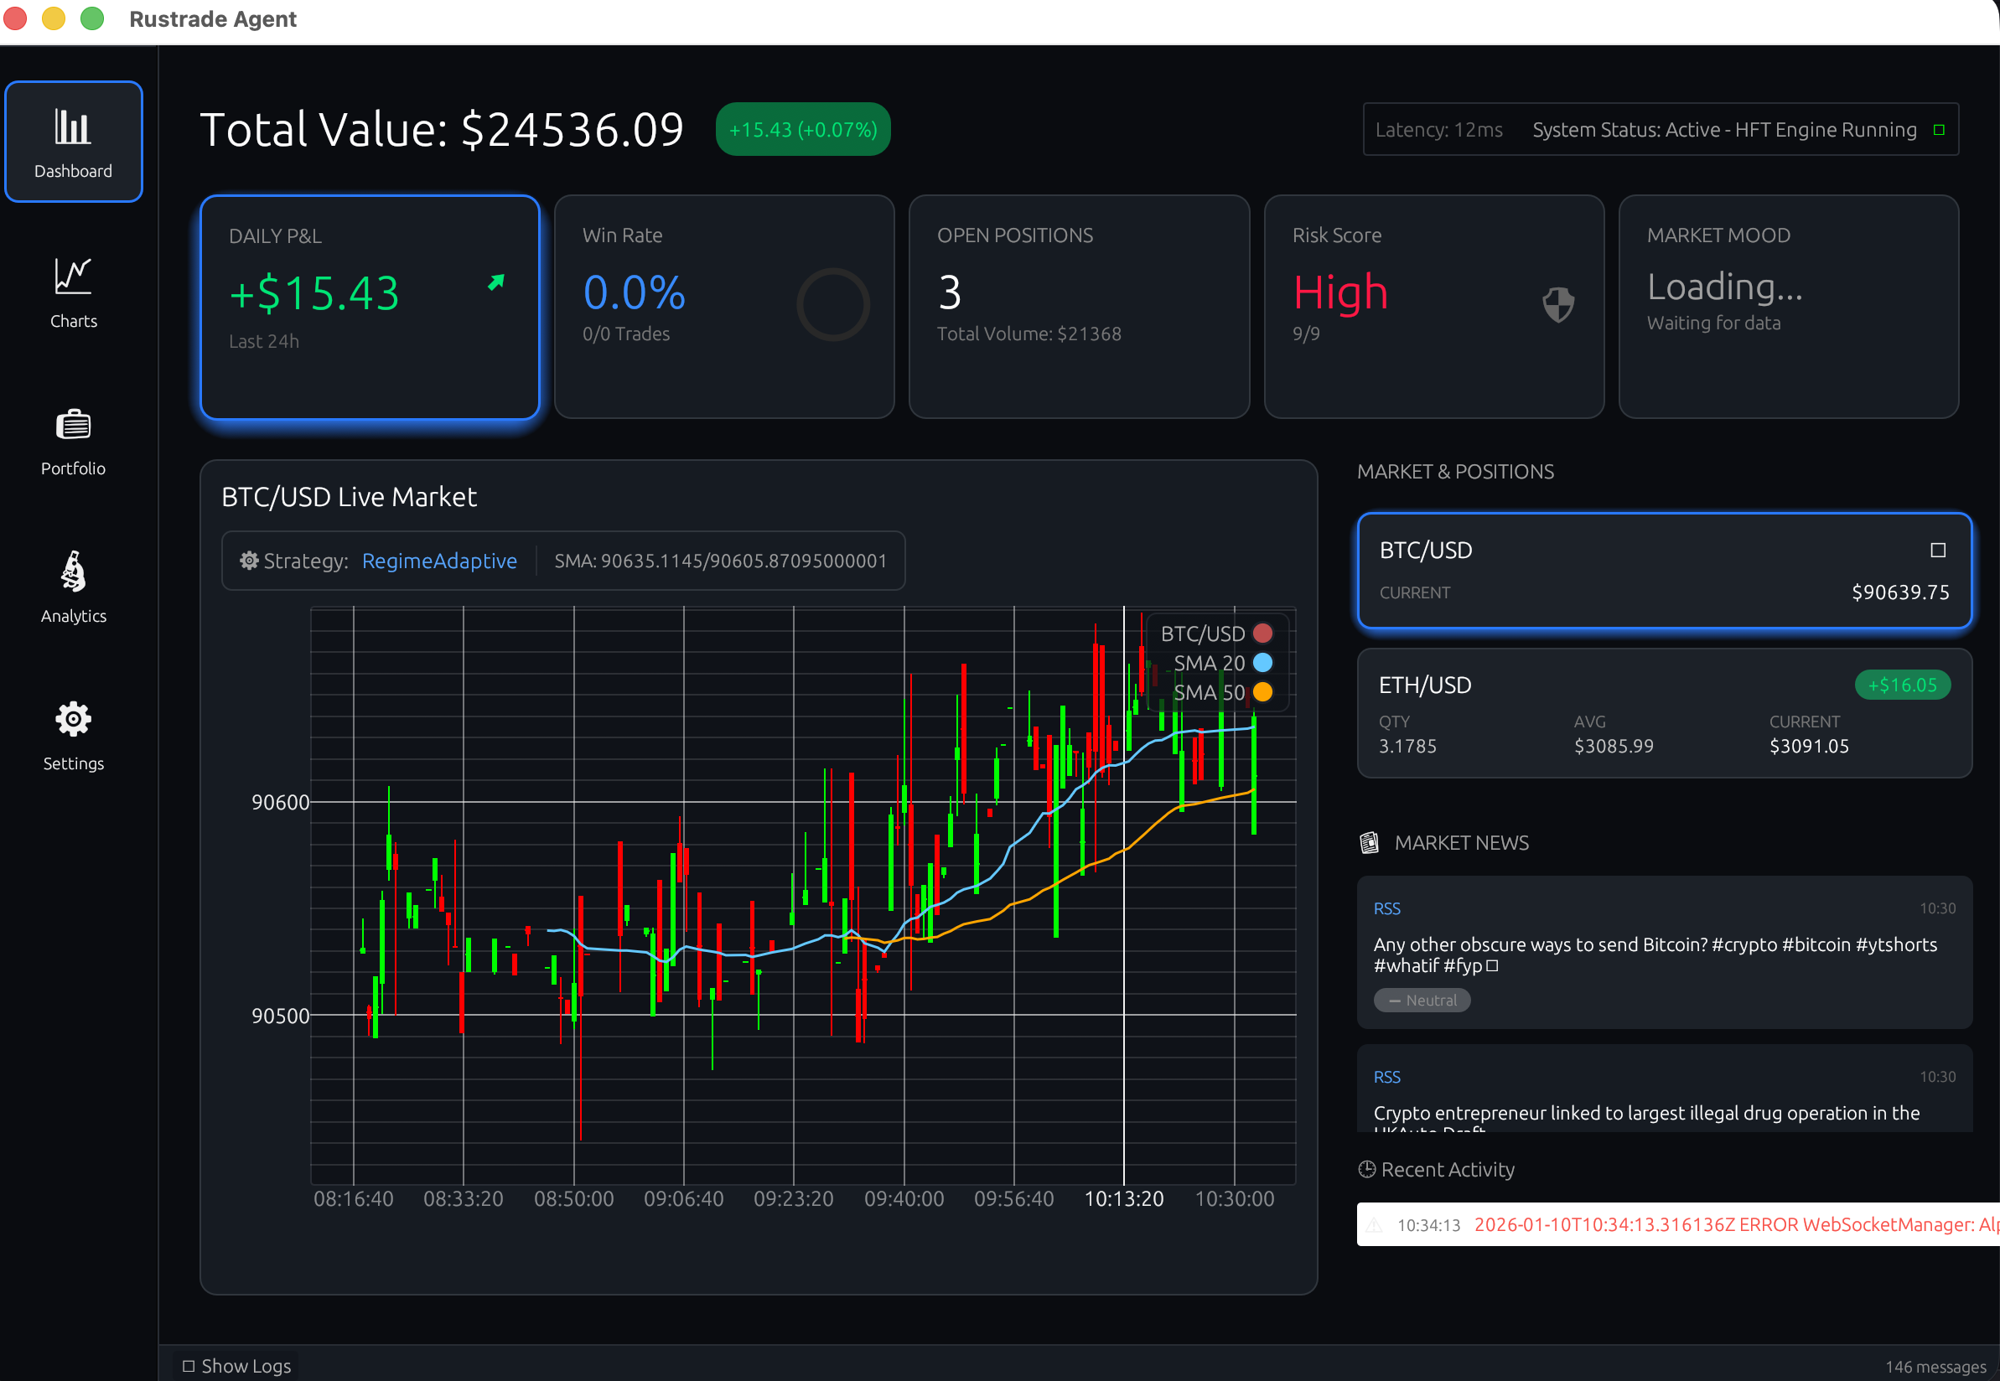Viewport: 2000px width, 1381px height.
Task: Click the Total Volume: $21368 text
Action: (x=1029, y=334)
